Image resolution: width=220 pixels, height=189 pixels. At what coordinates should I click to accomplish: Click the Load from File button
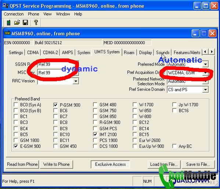pyautogui.click(x=164, y=164)
